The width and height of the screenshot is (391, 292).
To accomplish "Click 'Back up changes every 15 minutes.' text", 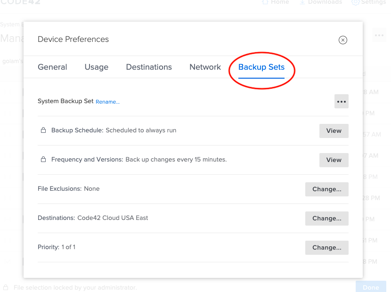I will 176,159.
